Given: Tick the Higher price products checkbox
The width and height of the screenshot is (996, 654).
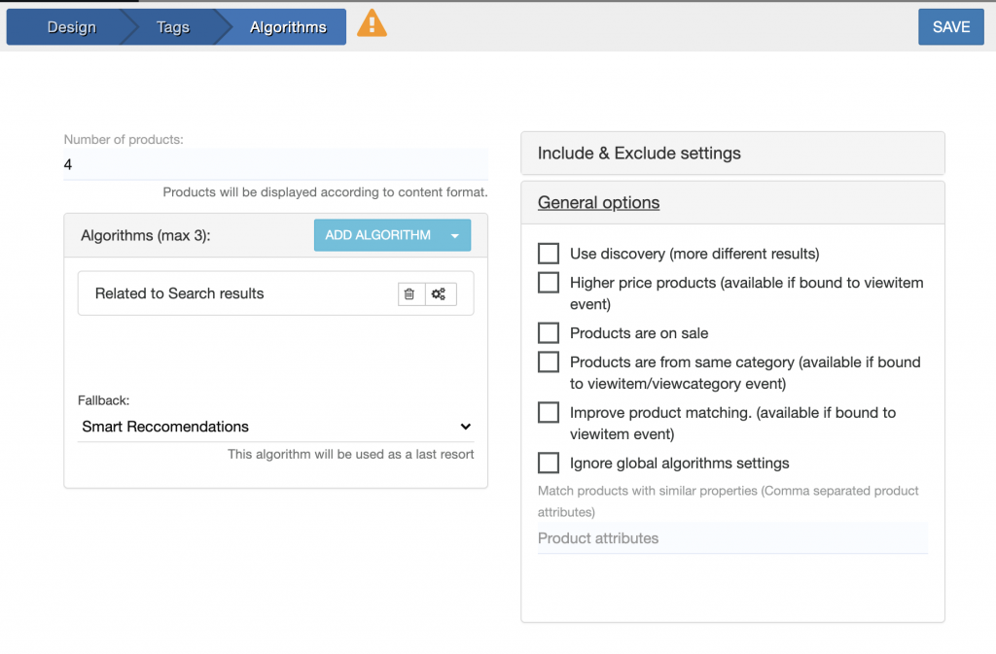Looking at the screenshot, I should 549,283.
